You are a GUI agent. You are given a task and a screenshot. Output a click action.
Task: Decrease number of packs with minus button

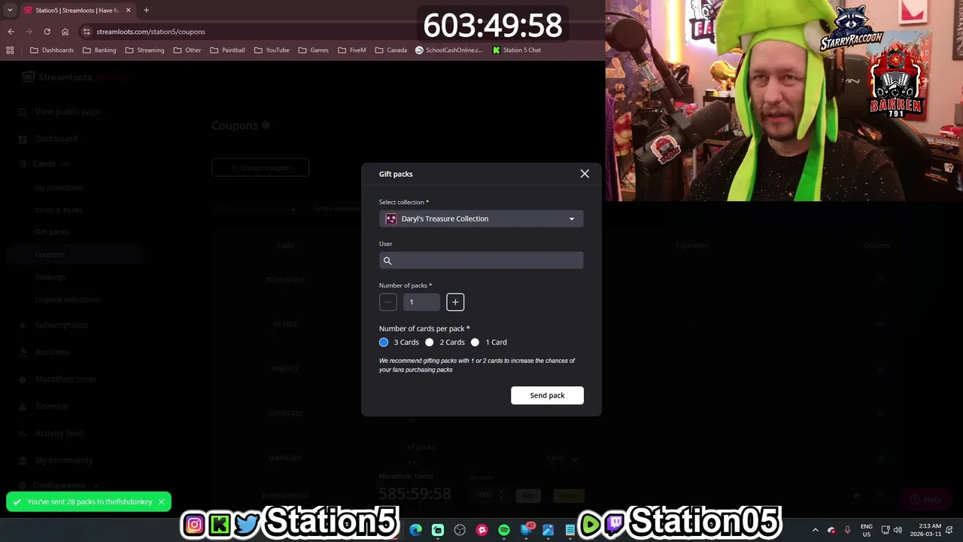[388, 302]
